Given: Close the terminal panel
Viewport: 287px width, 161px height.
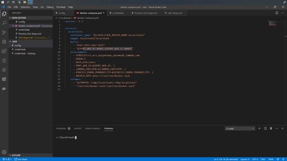Looking at the screenshot, I should pos(283,128).
